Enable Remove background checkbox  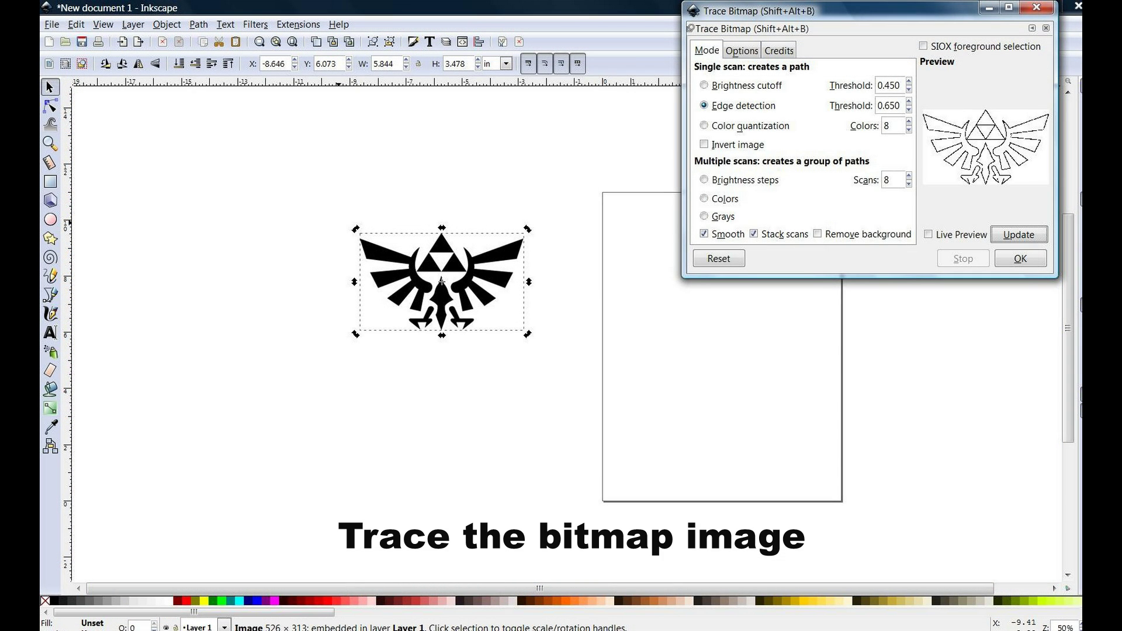coord(818,234)
